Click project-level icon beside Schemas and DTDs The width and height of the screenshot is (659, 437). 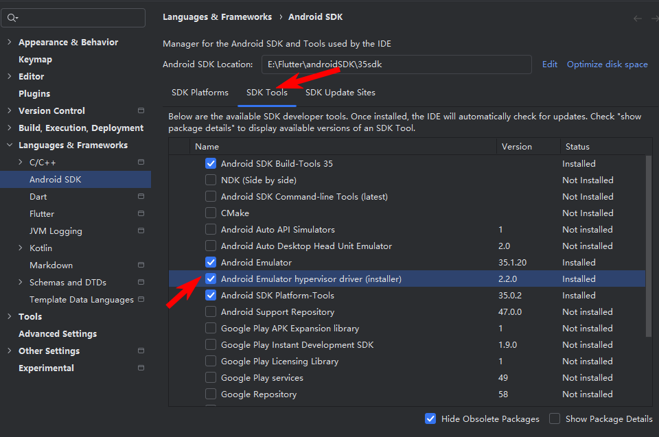pos(141,282)
